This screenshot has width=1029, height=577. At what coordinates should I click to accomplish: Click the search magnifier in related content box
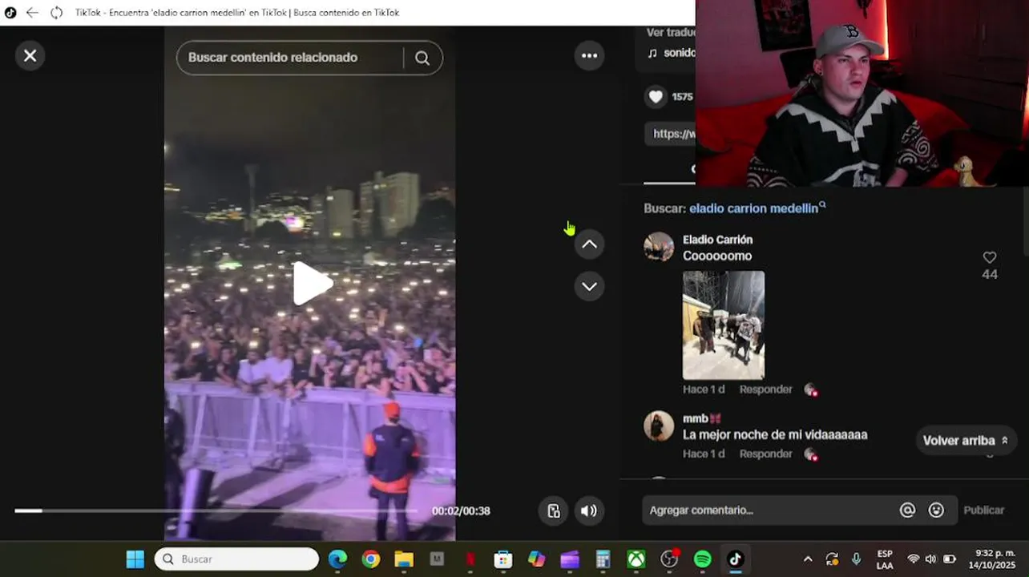(422, 58)
